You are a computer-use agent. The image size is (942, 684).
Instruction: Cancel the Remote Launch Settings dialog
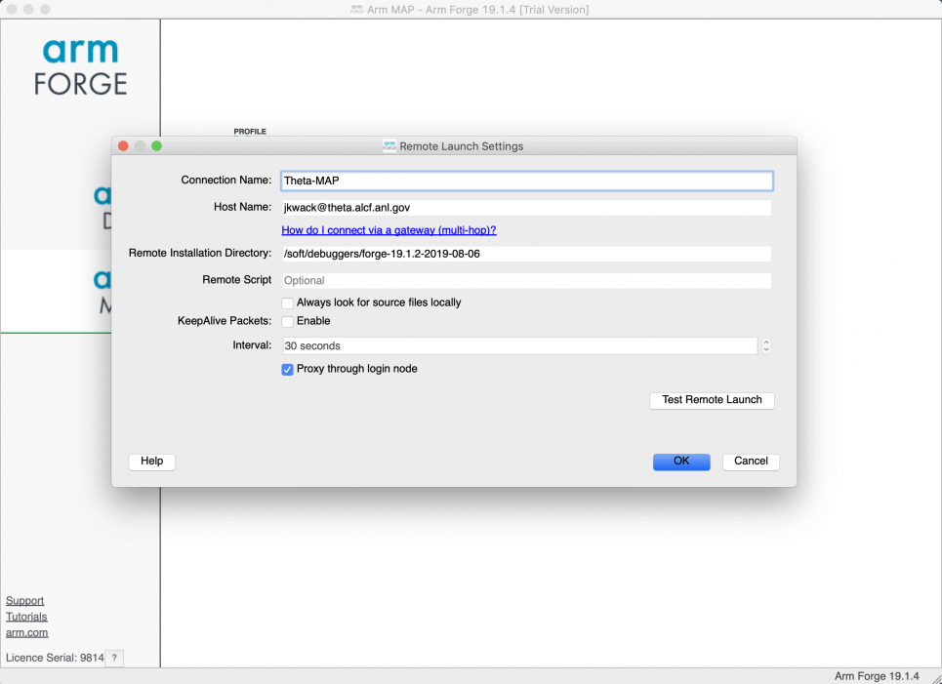pos(751,462)
